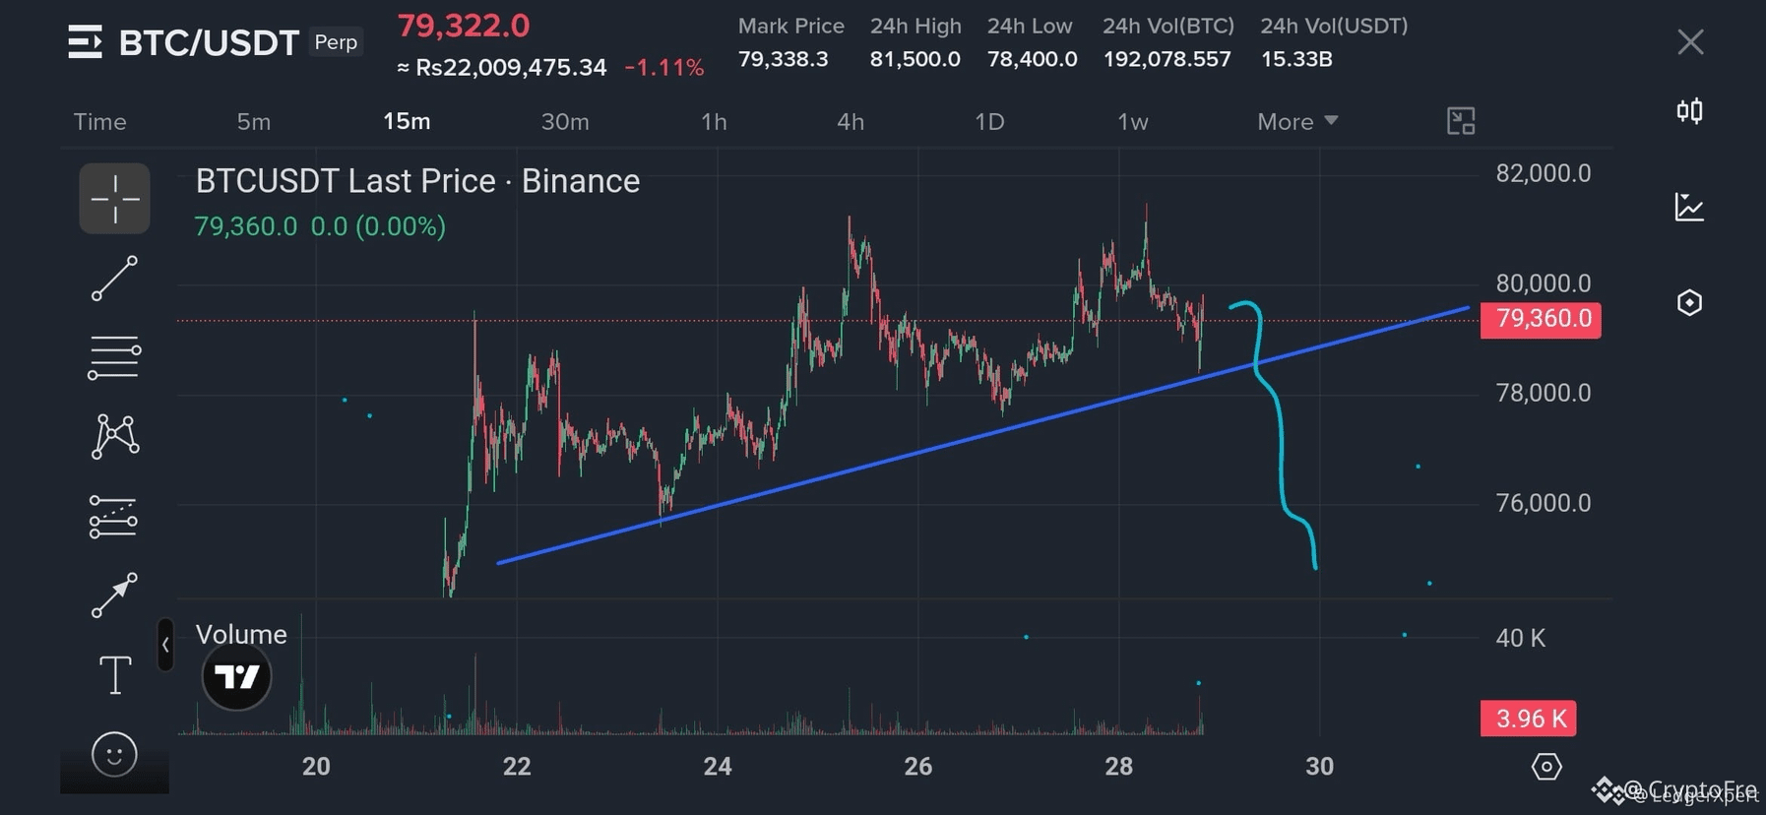Click date label 28 on time axis

coord(1119,767)
